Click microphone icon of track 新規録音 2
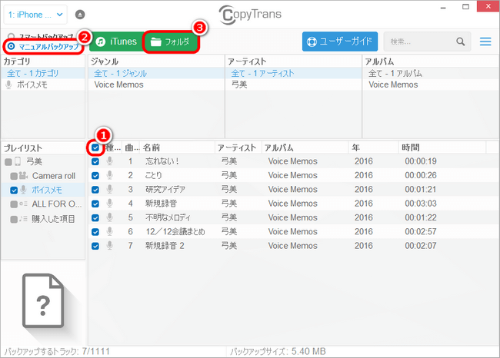 click(x=110, y=246)
